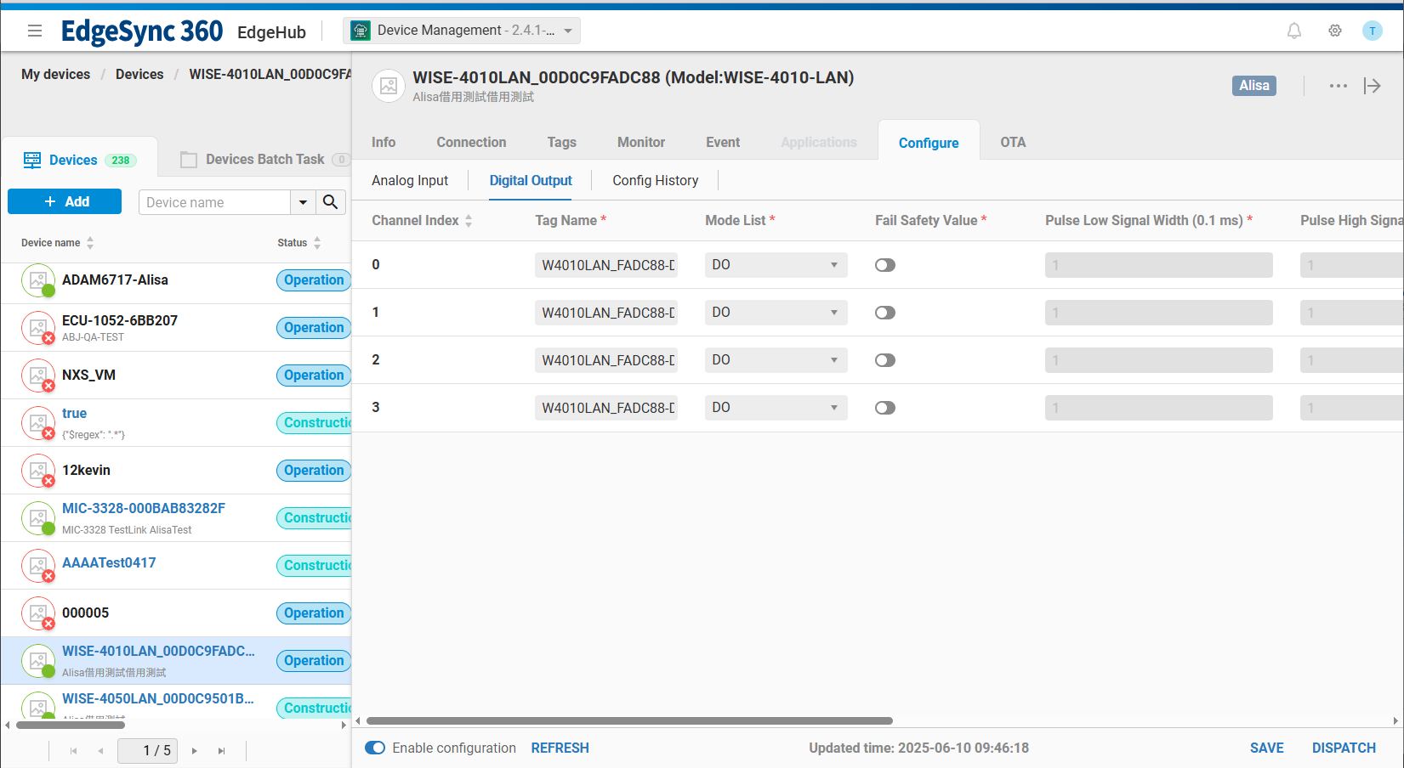
Task: Open the three-dot more options menu
Action: coord(1338,86)
